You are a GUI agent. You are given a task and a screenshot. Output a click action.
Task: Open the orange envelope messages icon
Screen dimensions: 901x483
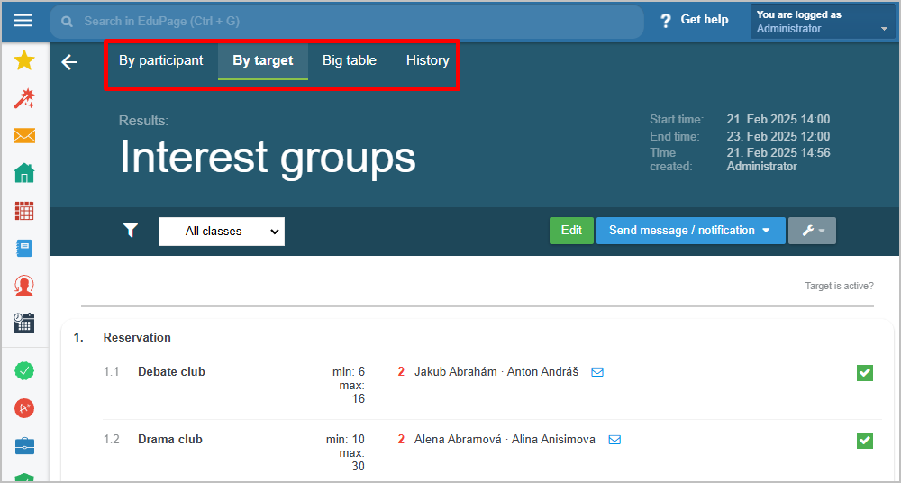click(x=24, y=136)
